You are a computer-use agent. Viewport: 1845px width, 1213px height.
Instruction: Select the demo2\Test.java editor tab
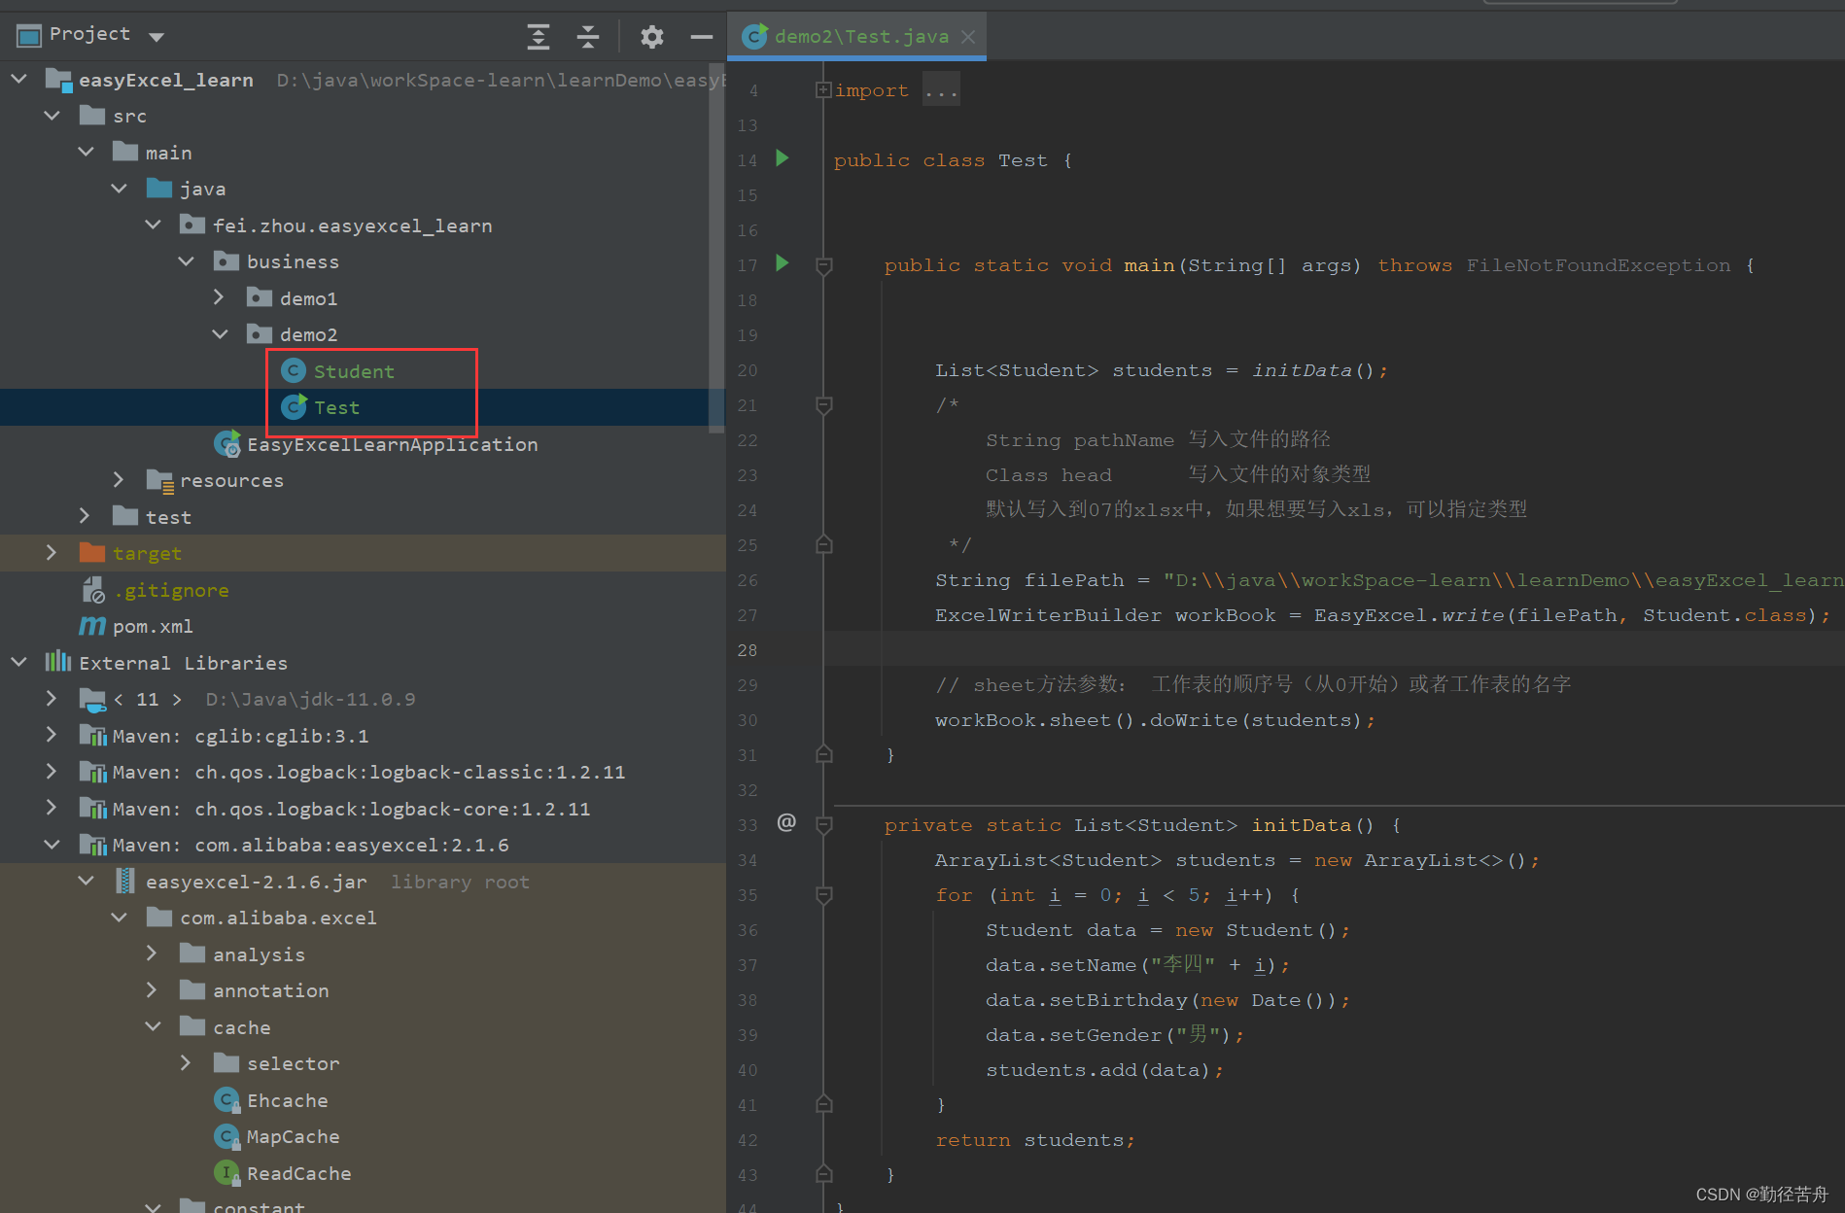[858, 37]
